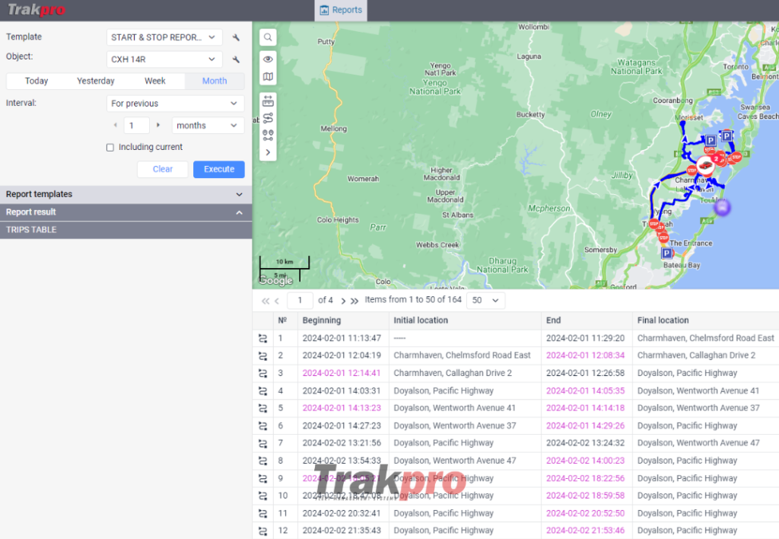Open the Object dropdown showing CXH 14R

164,59
